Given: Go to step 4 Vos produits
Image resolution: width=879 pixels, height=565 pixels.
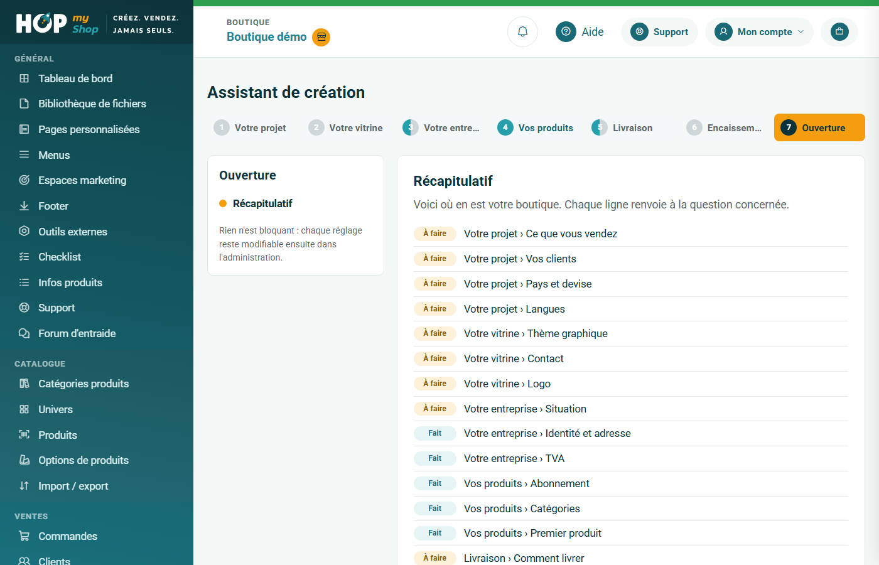Looking at the screenshot, I should pyautogui.click(x=536, y=127).
